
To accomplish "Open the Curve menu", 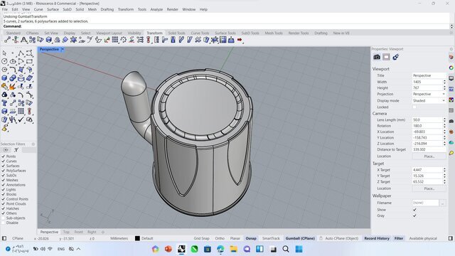I will tap(38, 9).
